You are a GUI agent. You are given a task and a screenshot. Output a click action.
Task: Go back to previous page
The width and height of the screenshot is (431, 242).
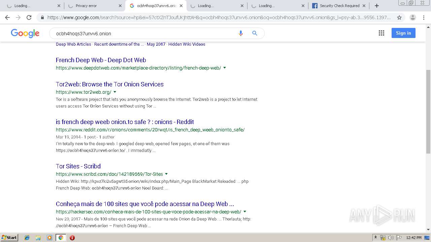click(7, 17)
